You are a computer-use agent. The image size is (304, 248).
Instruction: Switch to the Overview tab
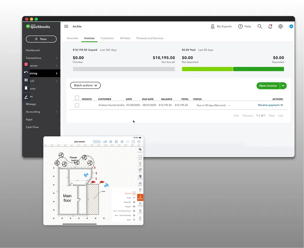tap(72, 38)
